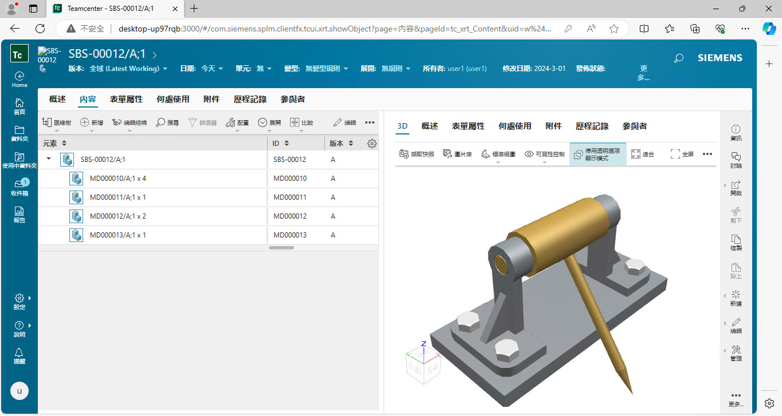Open 報告 in the left sidebar
This screenshot has height=416, width=782.
tap(19, 215)
